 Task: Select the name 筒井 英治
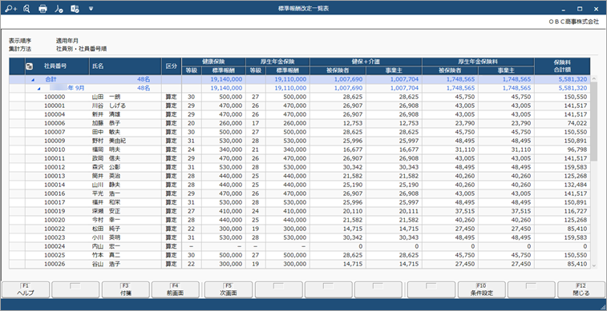pos(106,177)
